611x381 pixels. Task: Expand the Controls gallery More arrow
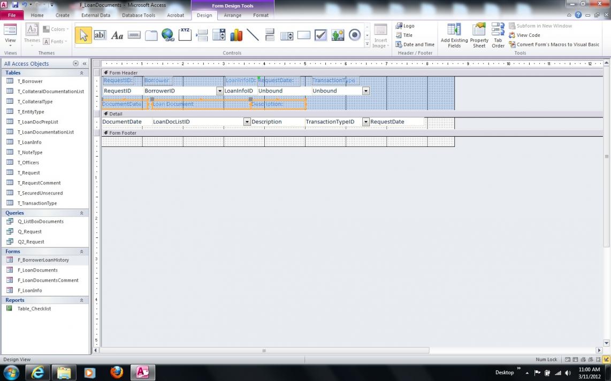367,44
